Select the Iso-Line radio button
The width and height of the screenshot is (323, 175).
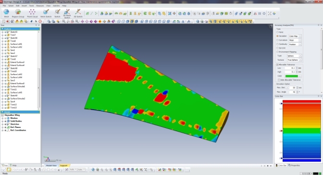(277, 48)
